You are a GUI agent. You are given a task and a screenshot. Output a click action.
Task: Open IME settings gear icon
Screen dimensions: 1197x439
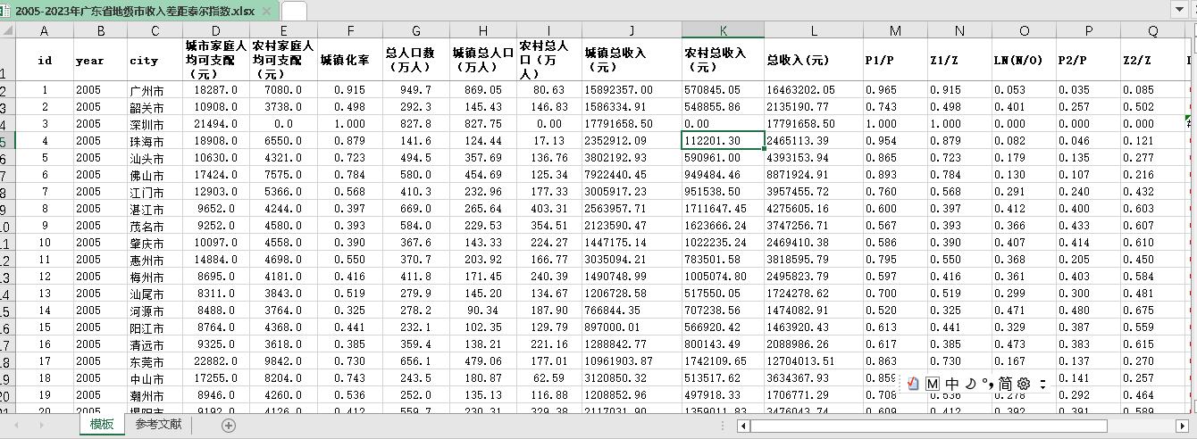tap(1024, 384)
